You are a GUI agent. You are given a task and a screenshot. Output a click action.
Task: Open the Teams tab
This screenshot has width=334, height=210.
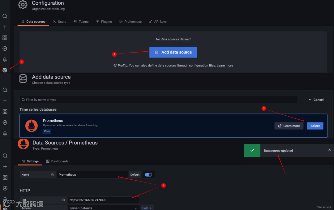81,22
